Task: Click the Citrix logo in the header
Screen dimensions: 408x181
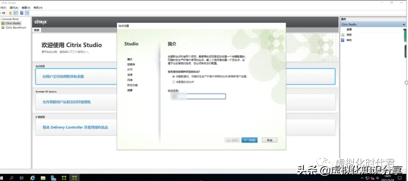Action: (x=40, y=22)
